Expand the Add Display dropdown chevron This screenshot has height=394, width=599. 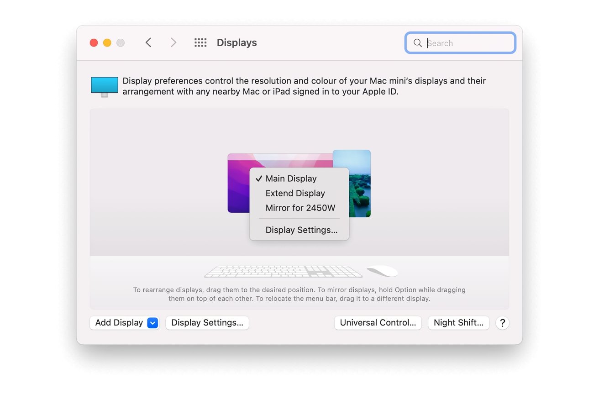[x=152, y=323]
